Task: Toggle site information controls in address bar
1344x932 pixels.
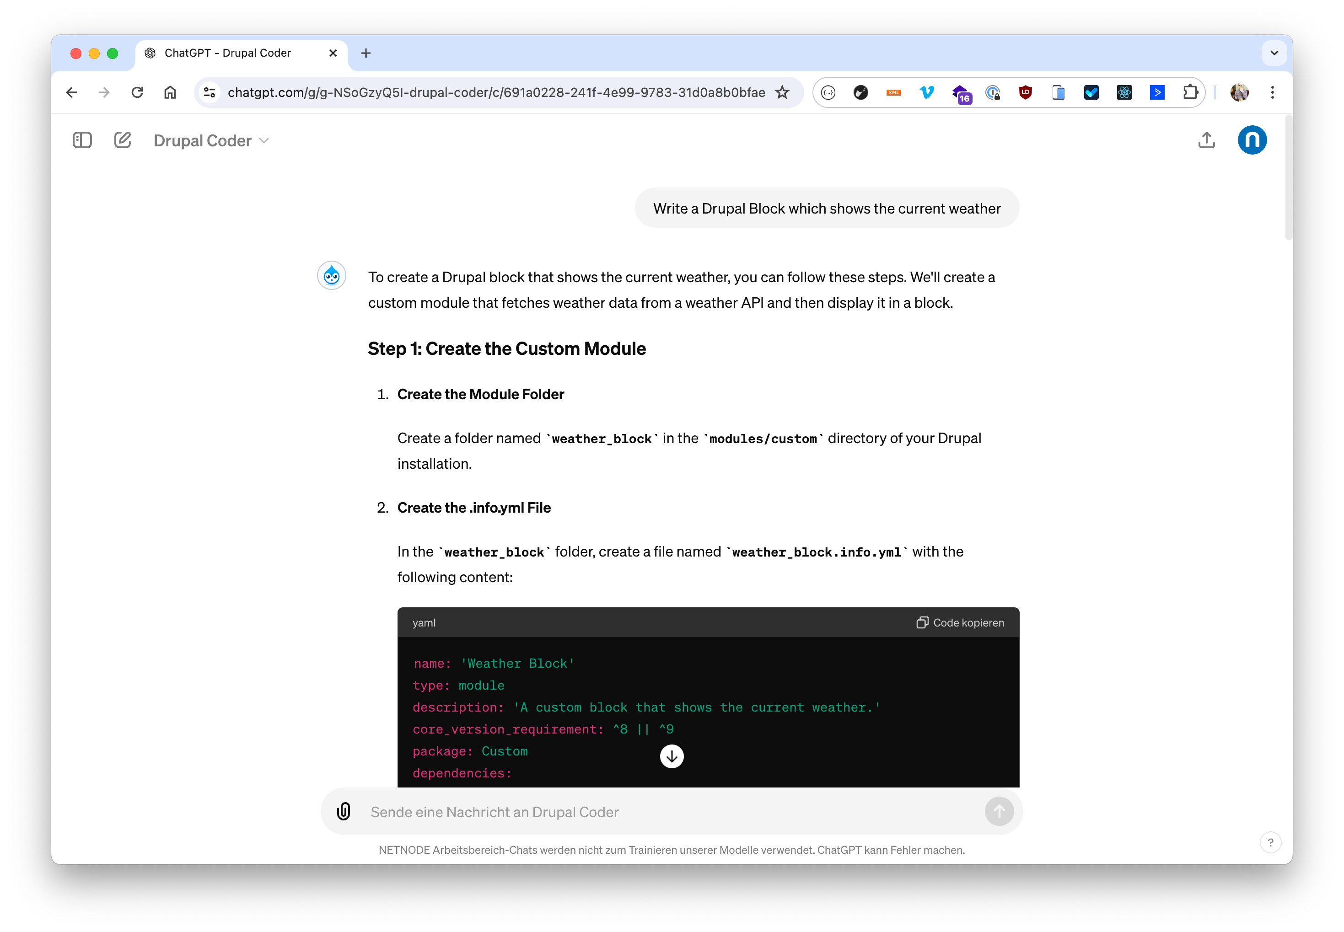Action: (x=210, y=92)
